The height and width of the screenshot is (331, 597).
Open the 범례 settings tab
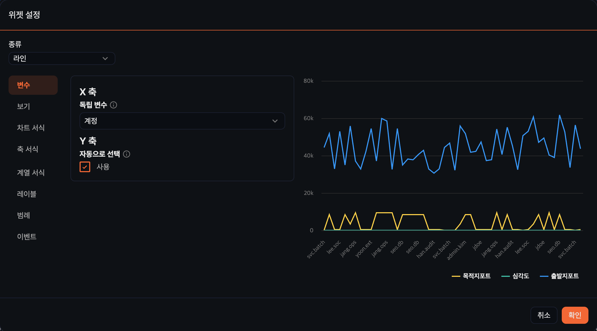pyautogui.click(x=23, y=215)
